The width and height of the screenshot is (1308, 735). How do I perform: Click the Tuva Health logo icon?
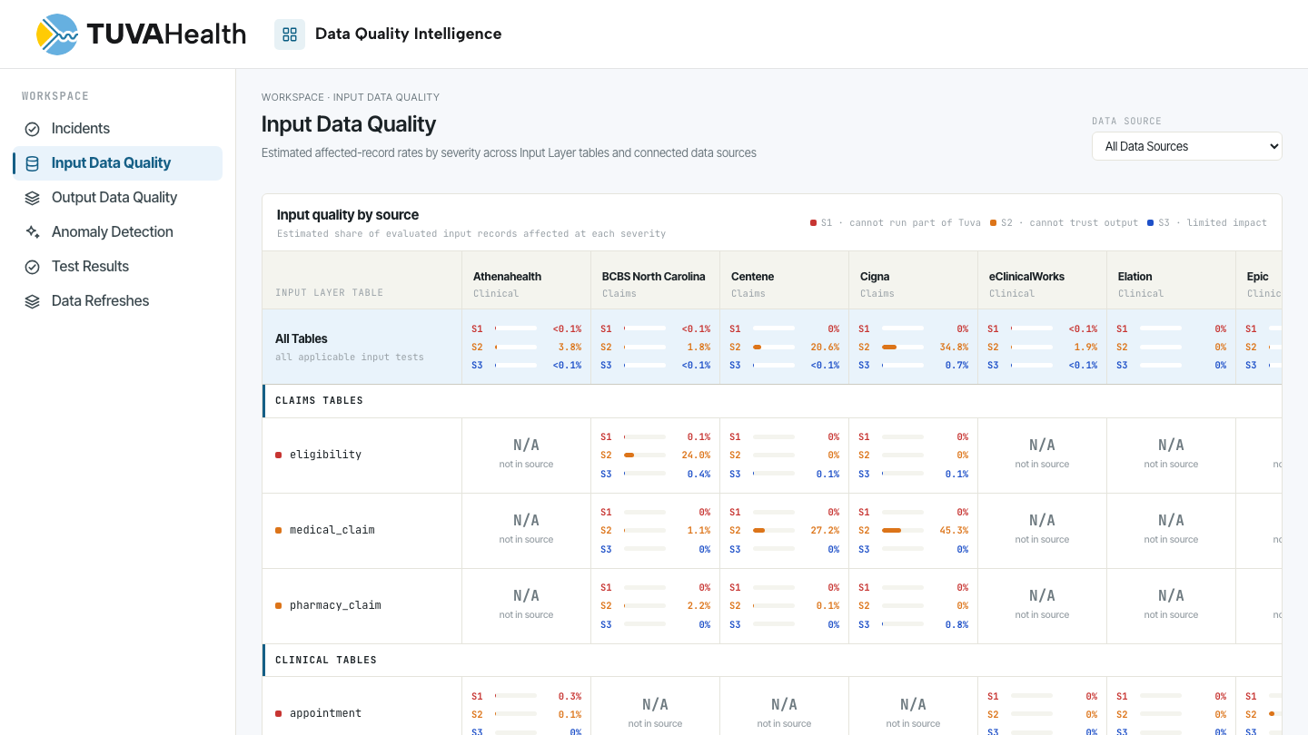click(x=57, y=34)
